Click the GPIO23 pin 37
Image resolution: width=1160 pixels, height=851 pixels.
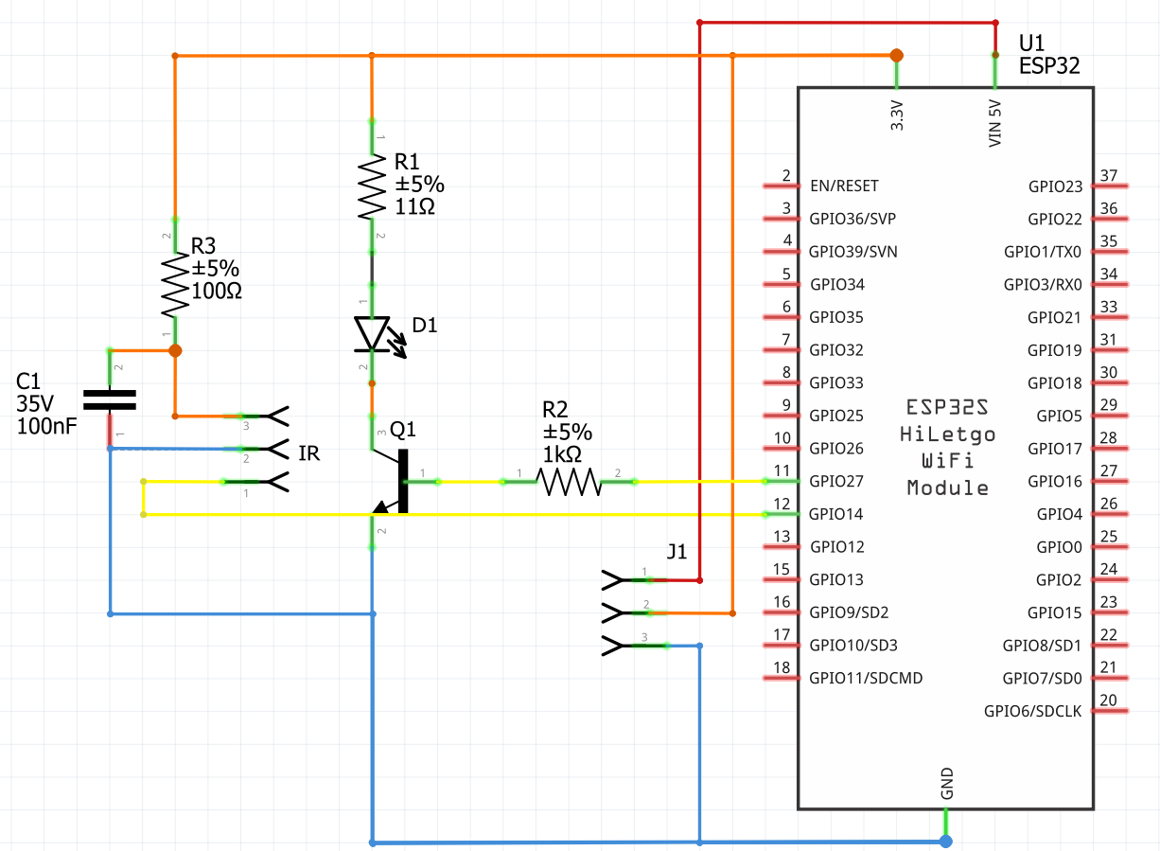tap(1111, 186)
